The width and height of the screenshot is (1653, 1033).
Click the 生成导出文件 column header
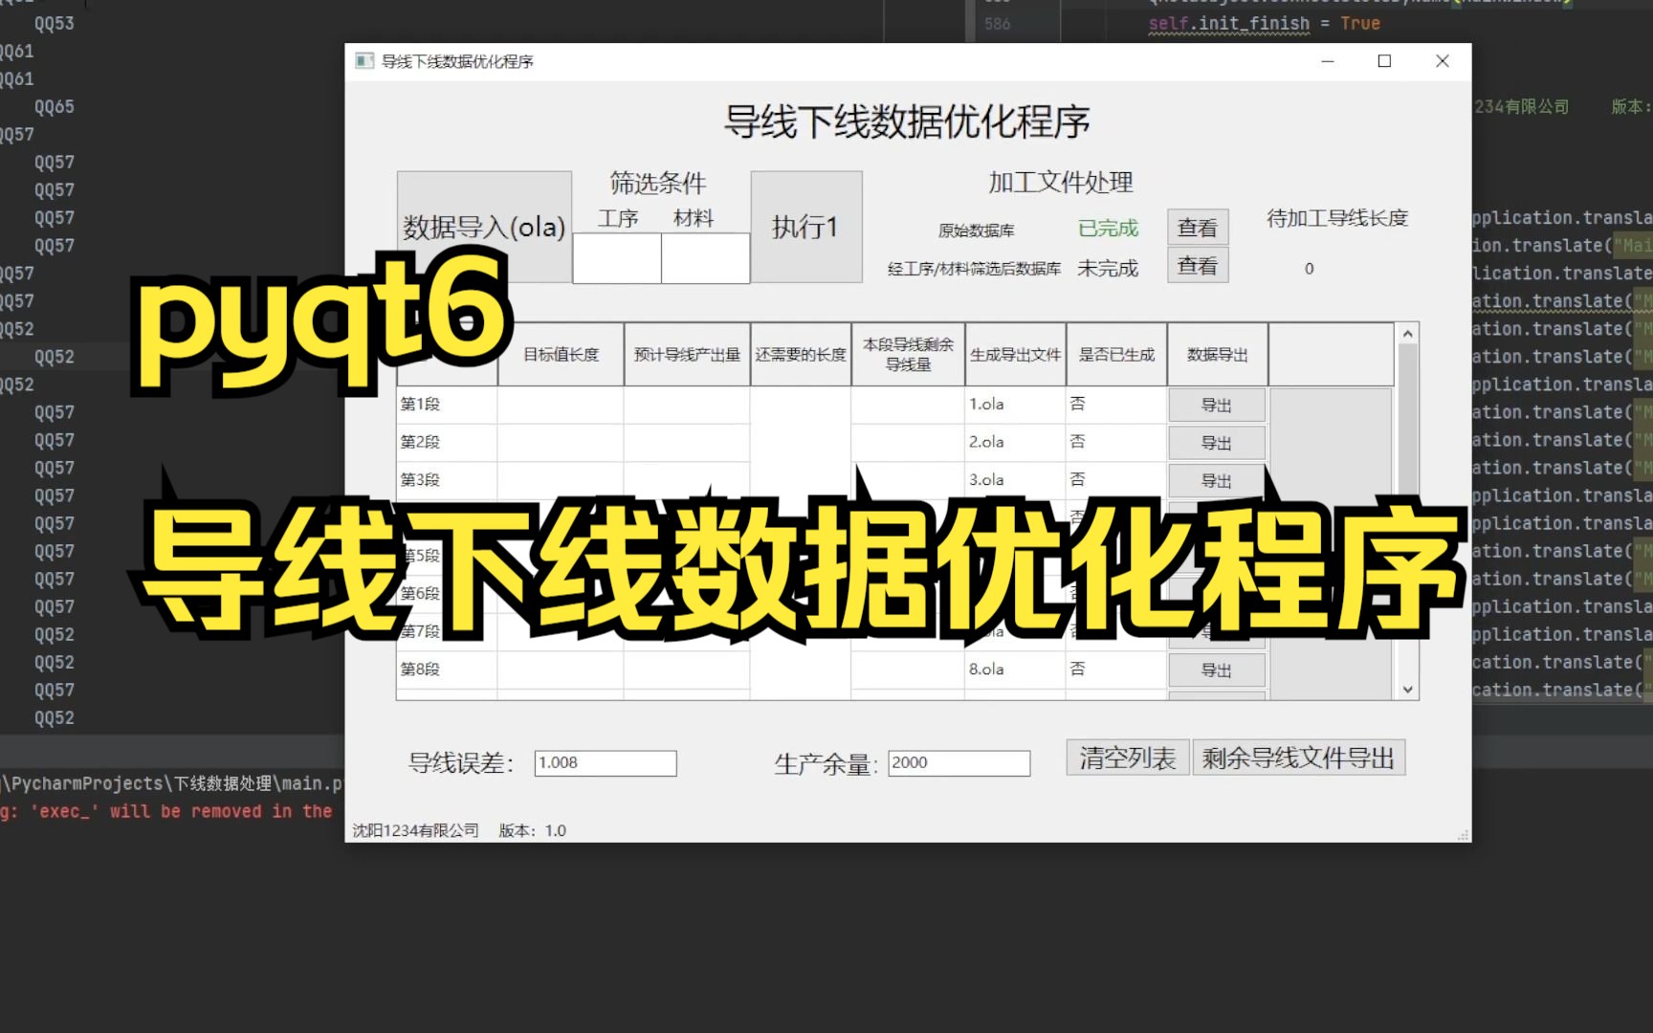[1015, 355]
